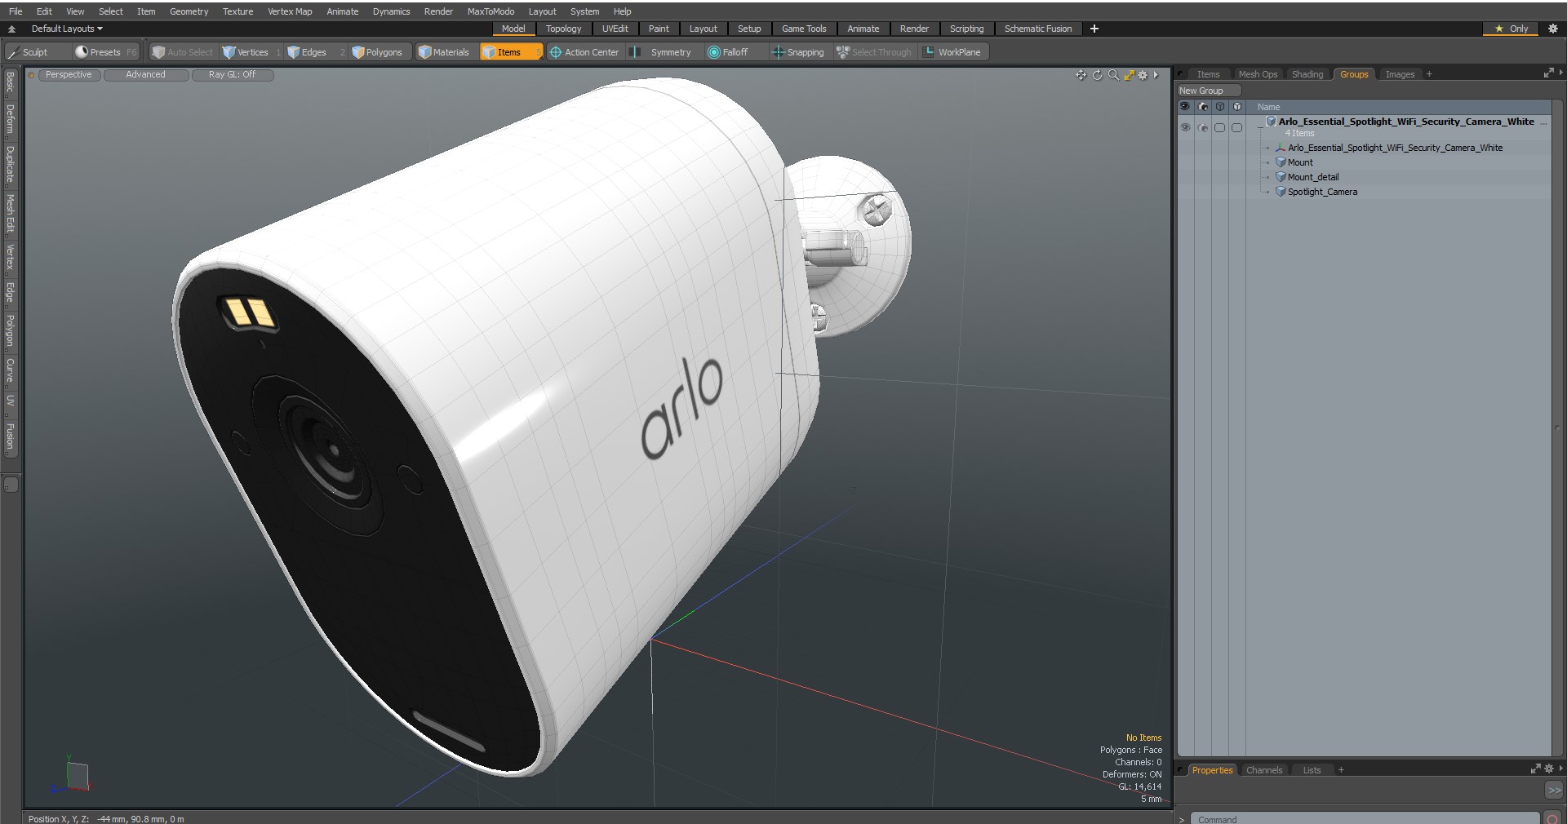Switch to UVEdit layout tab
Screen dimensions: 1567x824
[x=615, y=29]
